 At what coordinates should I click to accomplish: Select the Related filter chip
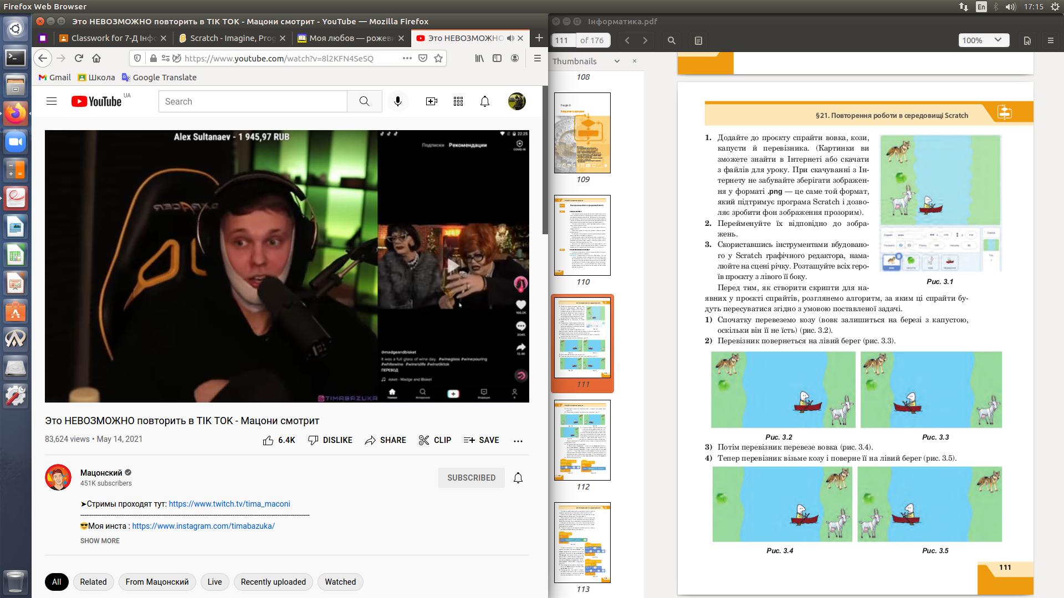click(93, 582)
